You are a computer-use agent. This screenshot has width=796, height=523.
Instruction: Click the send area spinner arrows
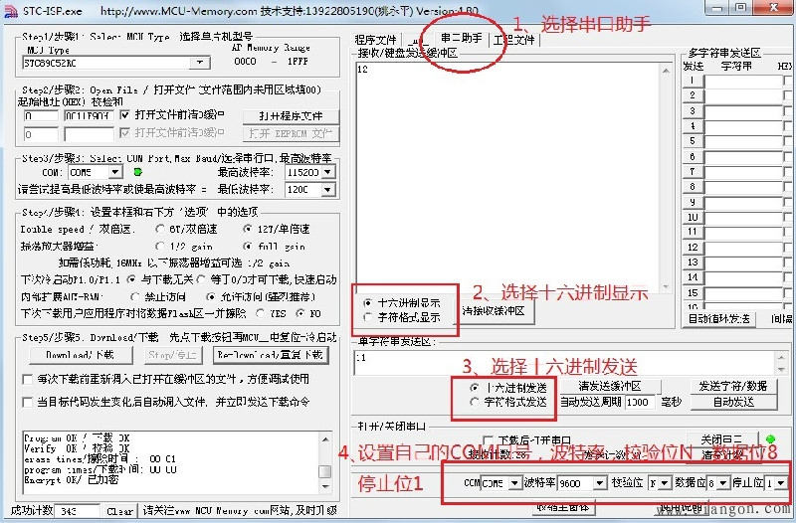782,363
